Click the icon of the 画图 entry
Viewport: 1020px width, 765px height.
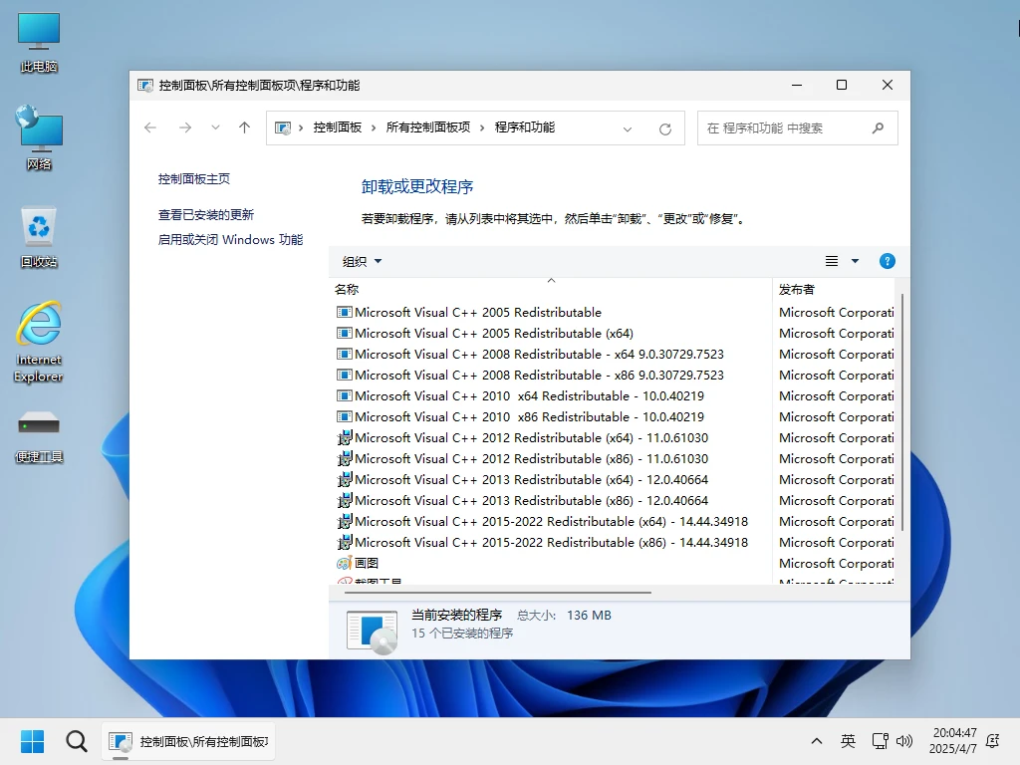344,563
